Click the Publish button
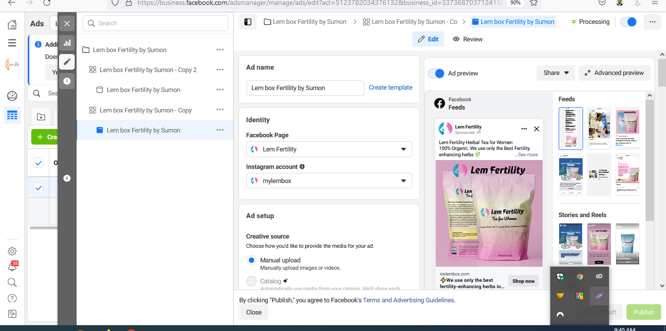Viewport: 666px width, 331px height. click(x=644, y=313)
